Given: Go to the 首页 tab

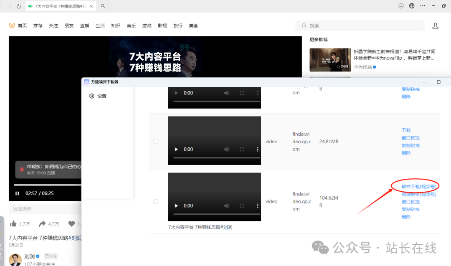Looking at the screenshot, I should pyautogui.click(x=22, y=25).
